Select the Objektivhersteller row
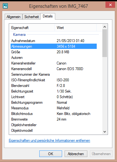Screen dimensions: 117x162 tap(54, 125)
